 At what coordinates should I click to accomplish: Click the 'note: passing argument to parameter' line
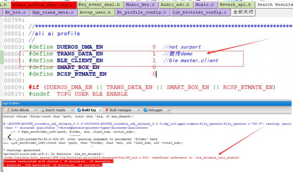(x=80, y=139)
